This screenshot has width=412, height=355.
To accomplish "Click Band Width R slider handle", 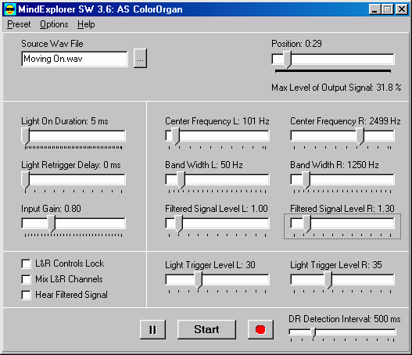I will coord(306,181).
